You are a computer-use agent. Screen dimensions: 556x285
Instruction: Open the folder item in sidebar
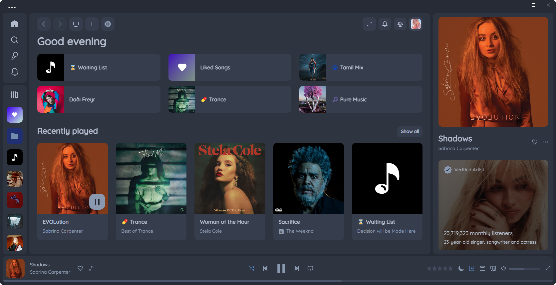[x=15, y=136]
